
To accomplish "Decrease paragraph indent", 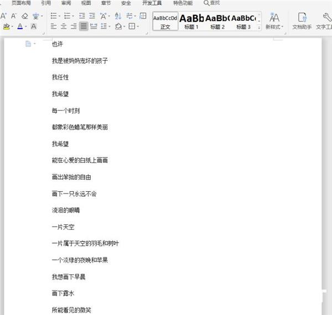I will [x=82, y=16].
